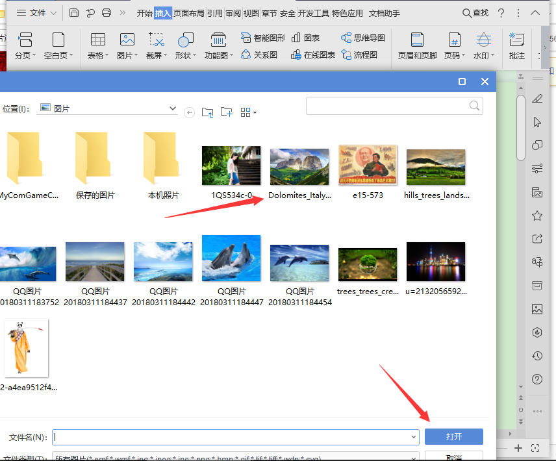The height and width of the screenshot is (461, 556).
Task: Insert a 思维导图 mind map
Action: tap(363, 38)
